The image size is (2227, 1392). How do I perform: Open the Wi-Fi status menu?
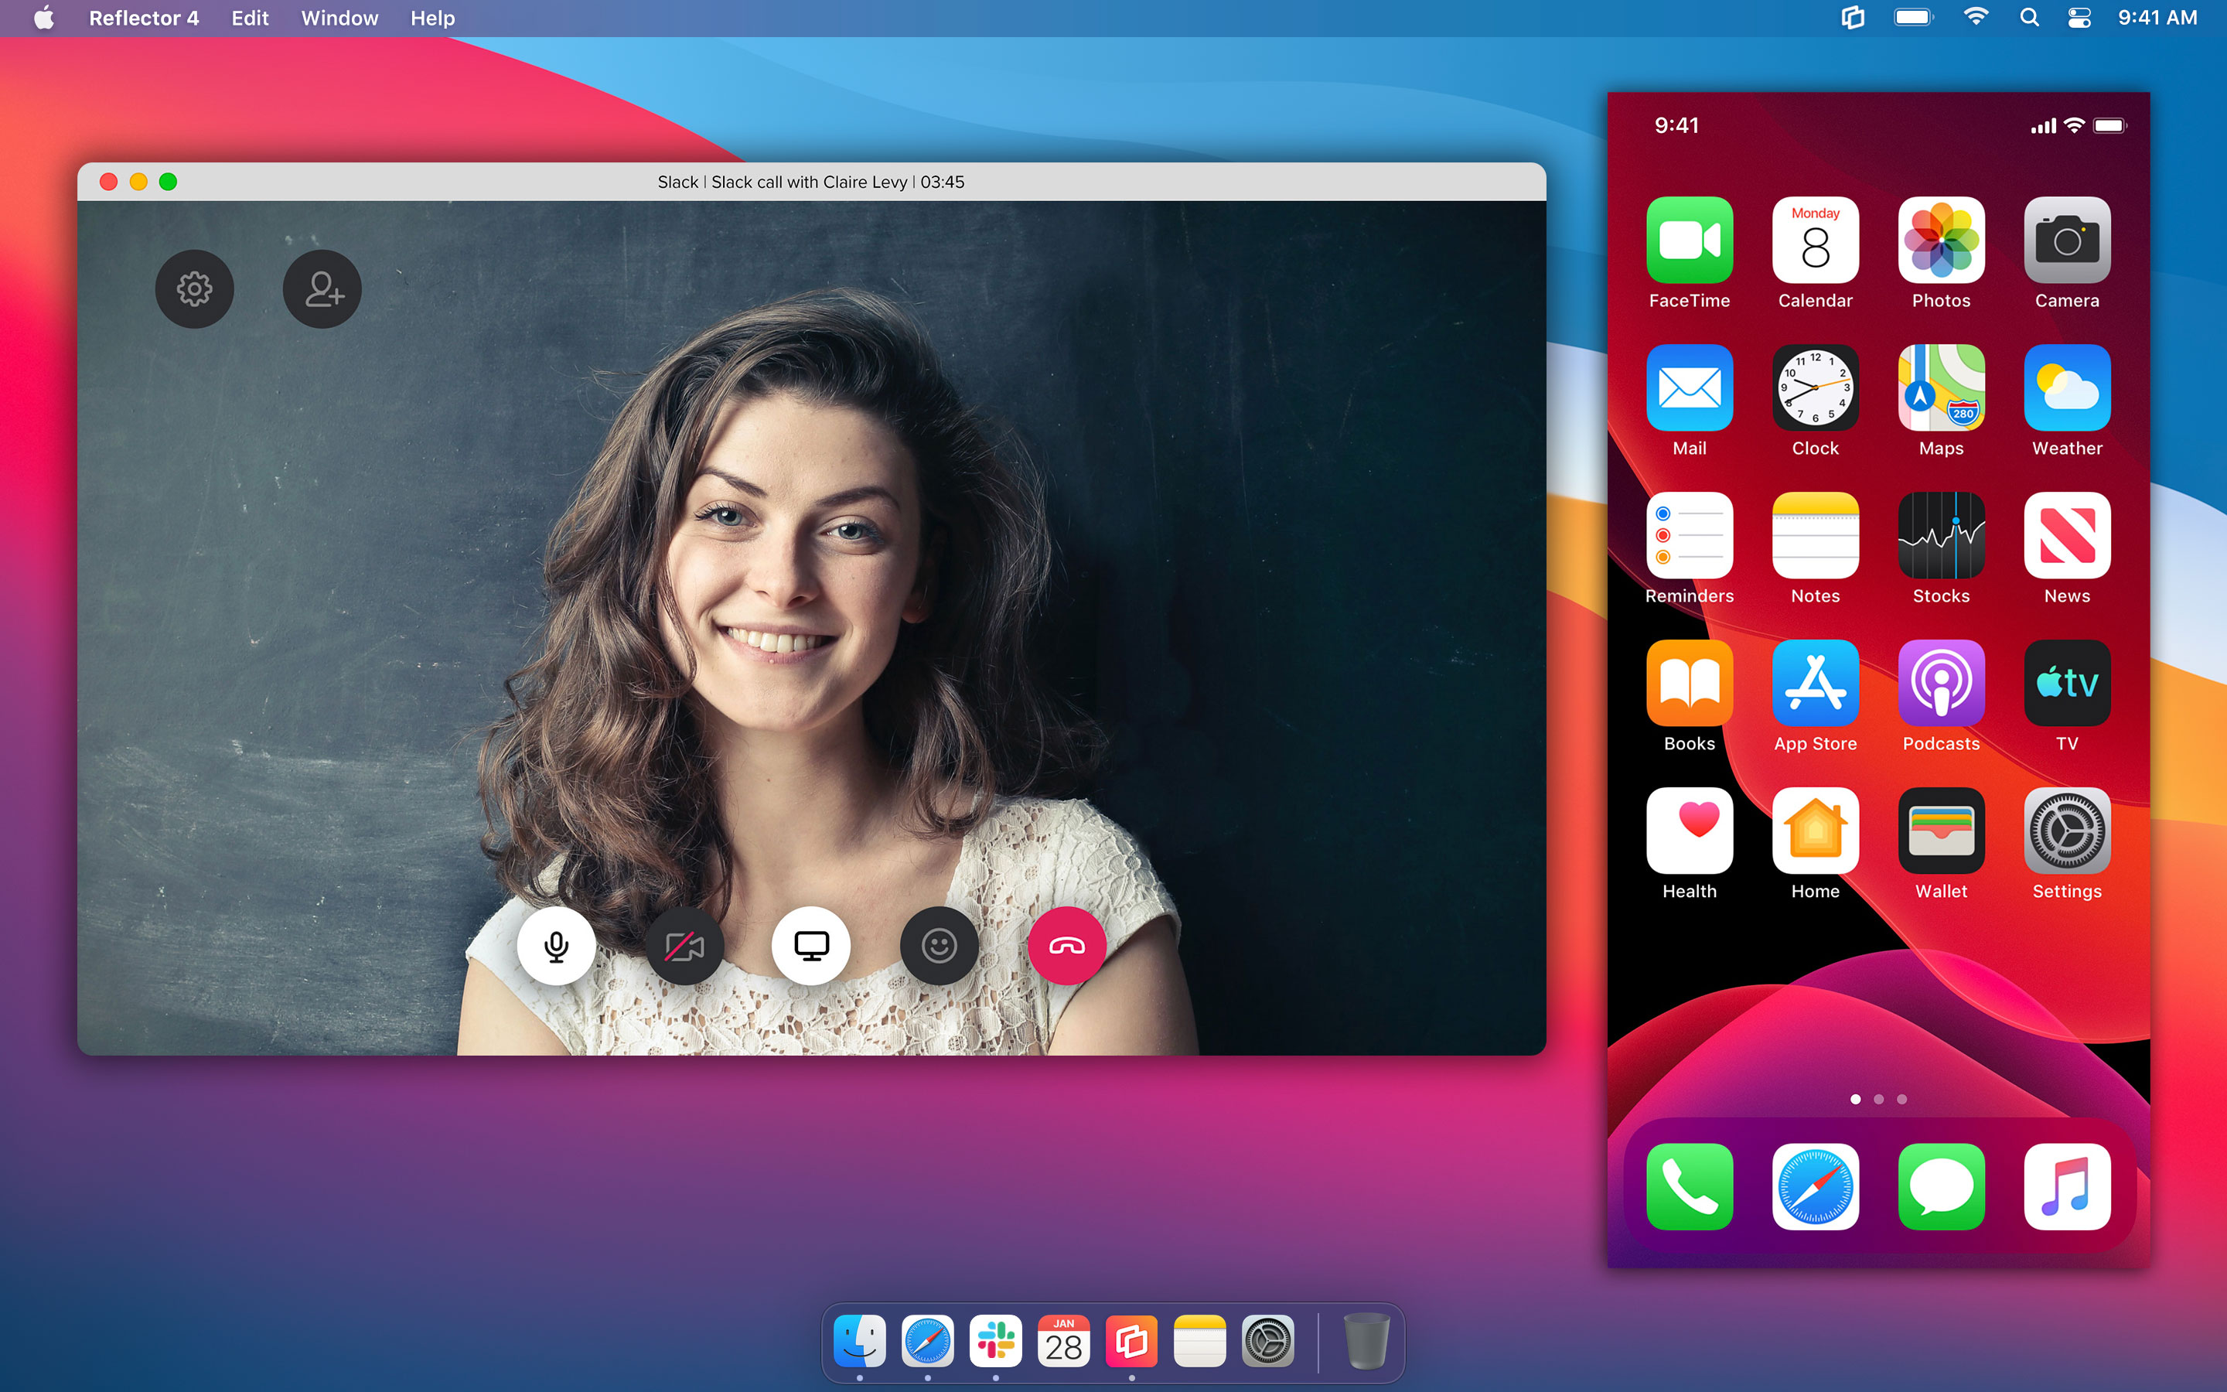(1975, 18)
